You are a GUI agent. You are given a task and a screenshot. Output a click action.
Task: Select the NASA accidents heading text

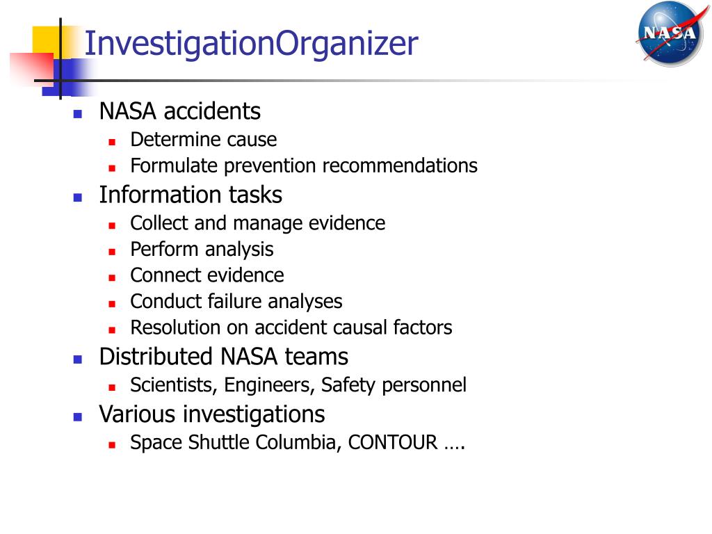pos(180,111)
